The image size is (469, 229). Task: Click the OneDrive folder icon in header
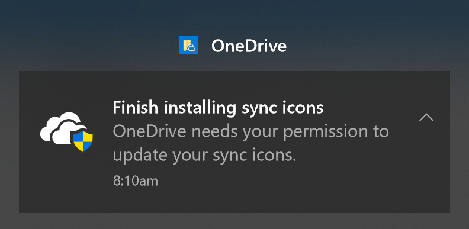point(188,45)
